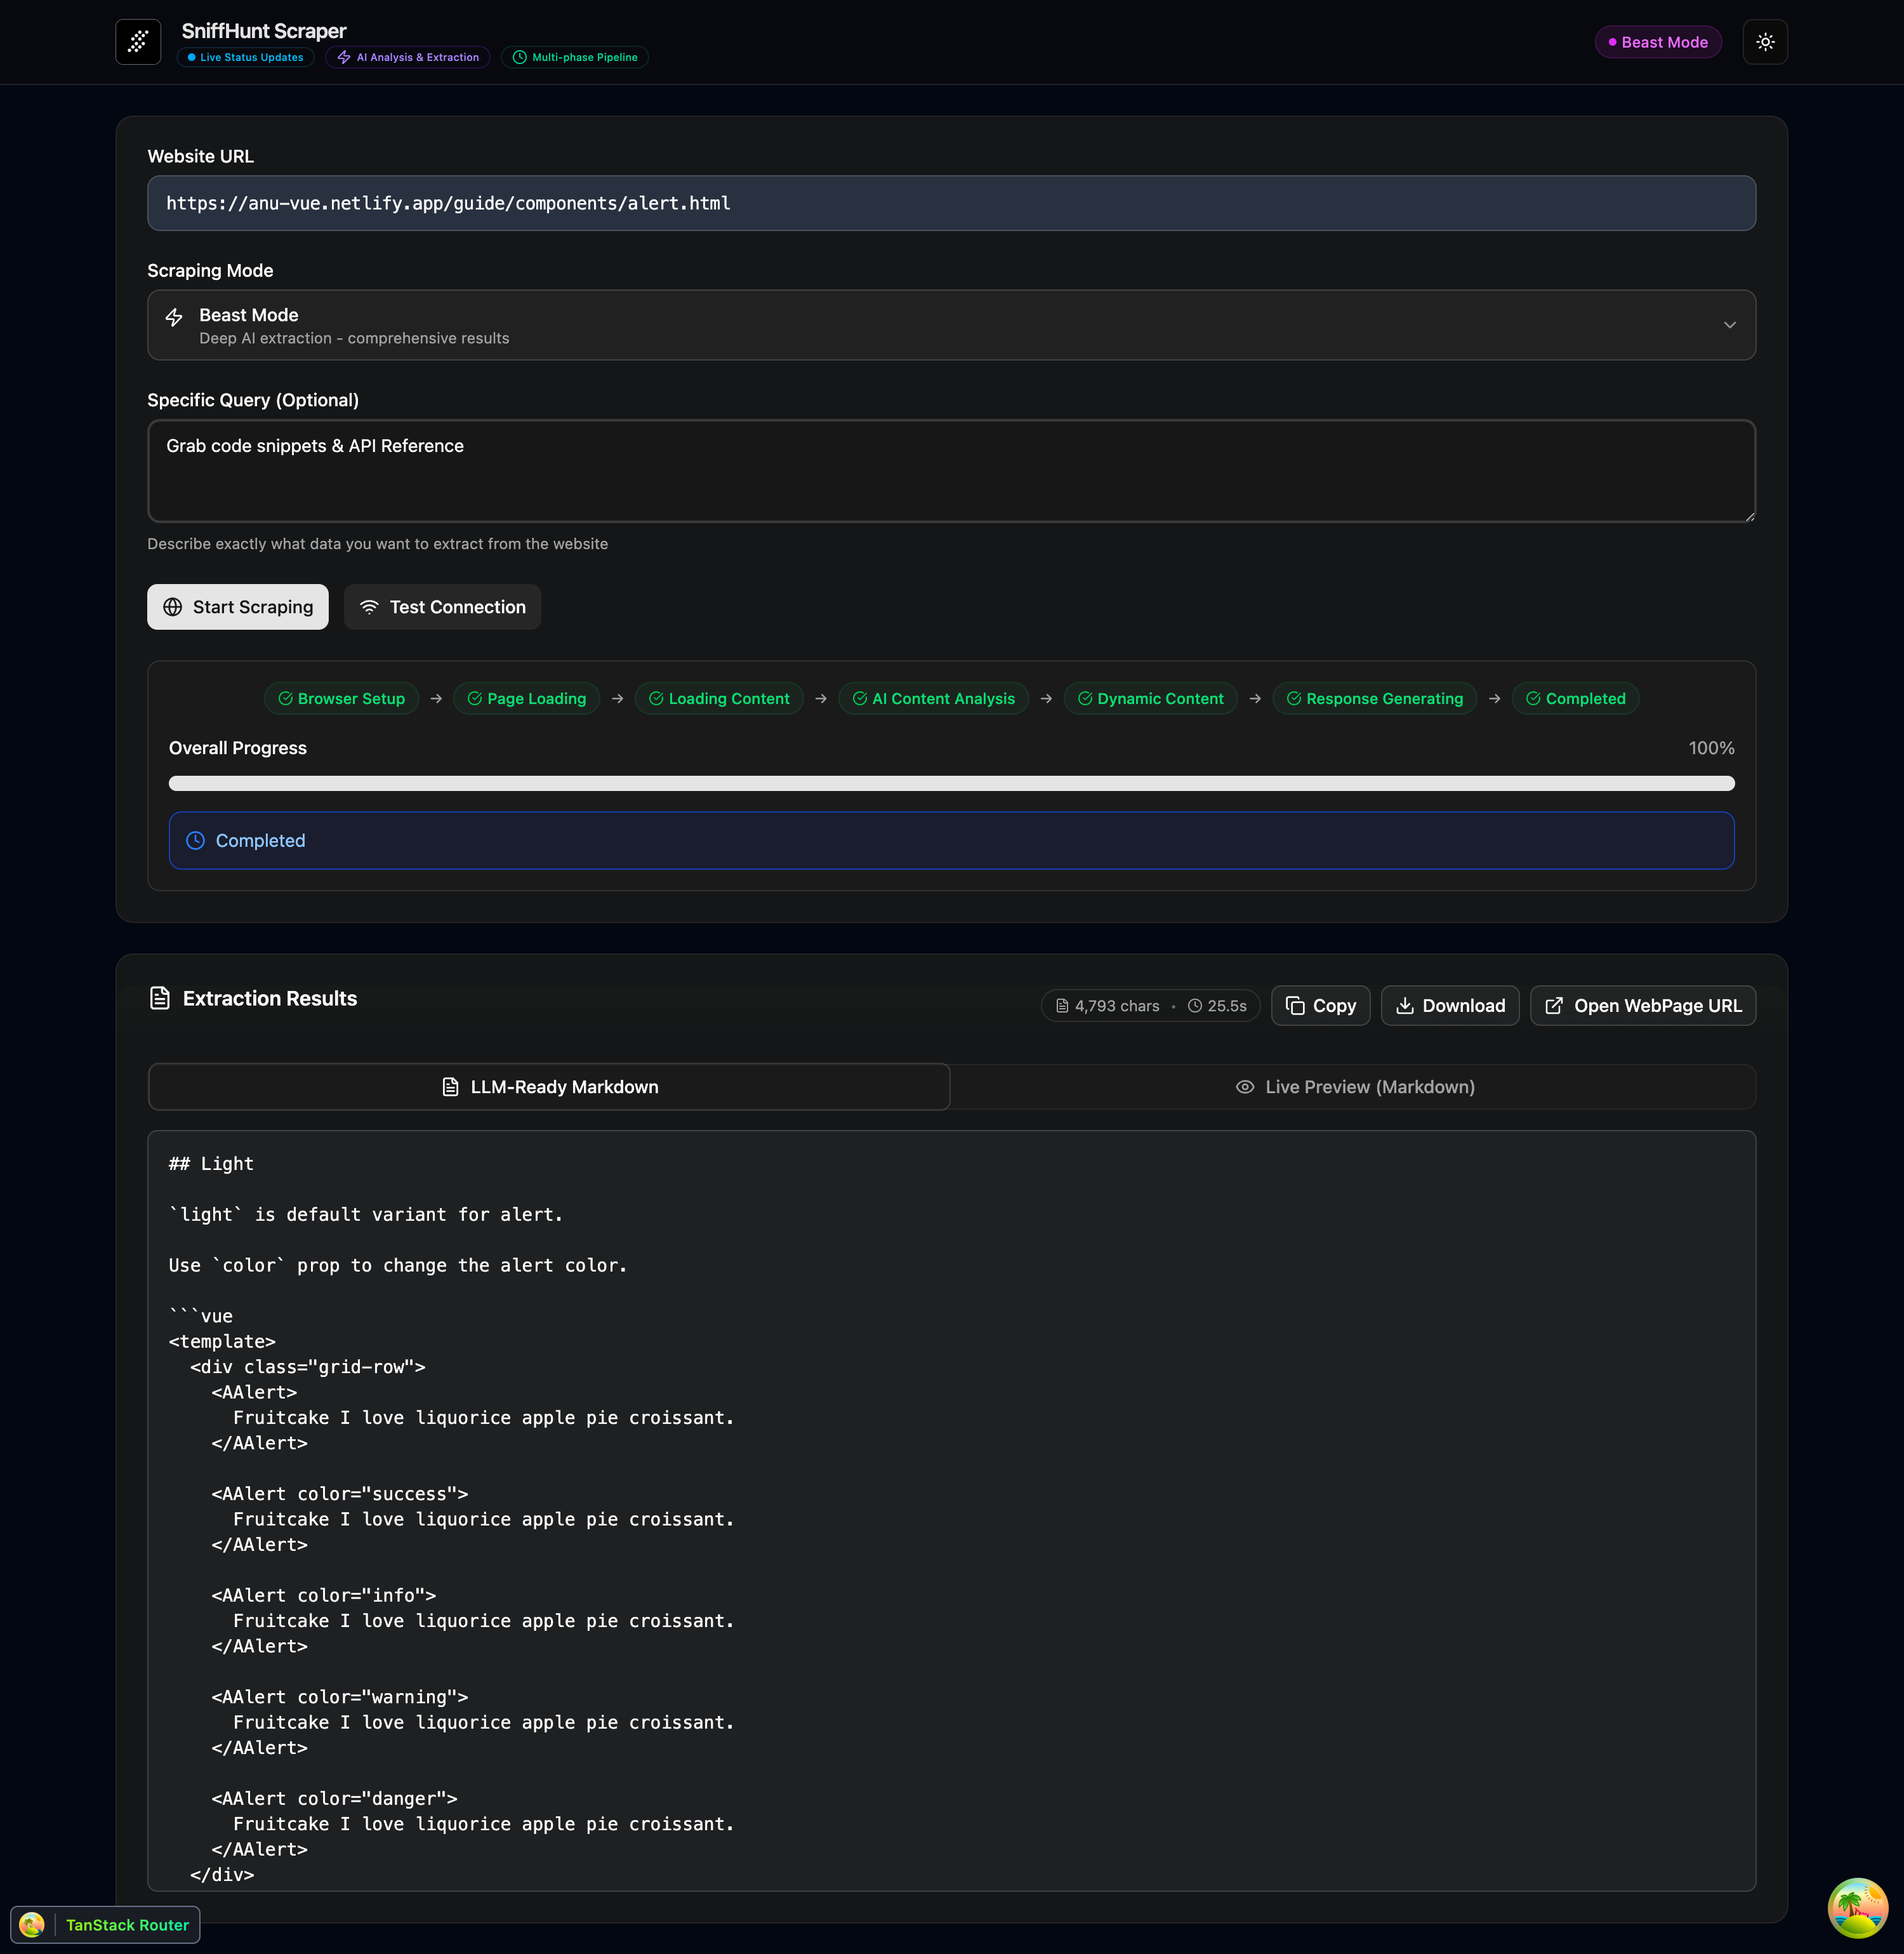
Task: Click the wifi icon on Test Connection
Action: click(369, 607)
